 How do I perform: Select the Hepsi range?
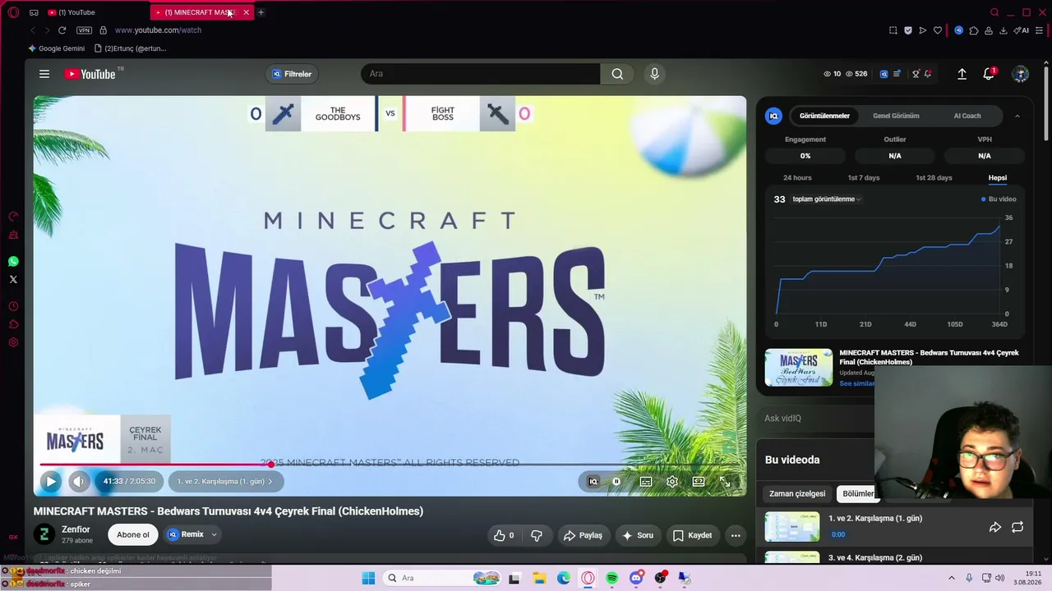(x=998, y=177)
